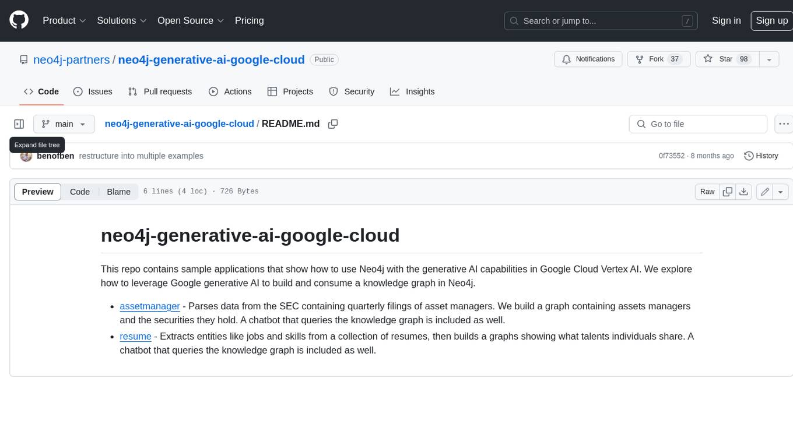Copy the README.md file path
The image size is (793, 445).
point(333,124)
